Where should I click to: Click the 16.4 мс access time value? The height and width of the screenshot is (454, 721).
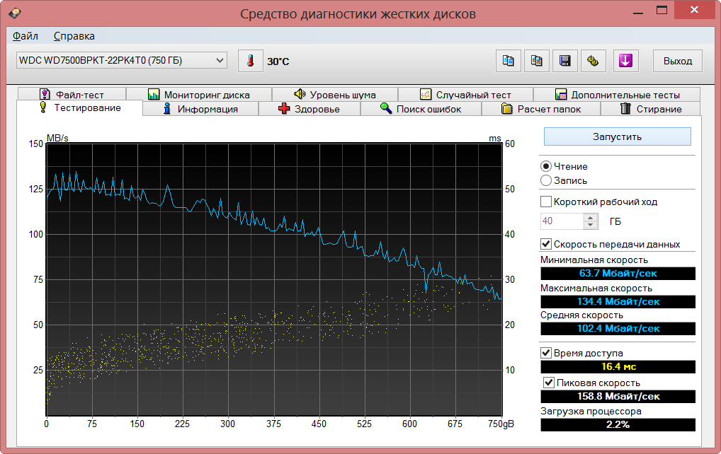[x=618, y=366]
